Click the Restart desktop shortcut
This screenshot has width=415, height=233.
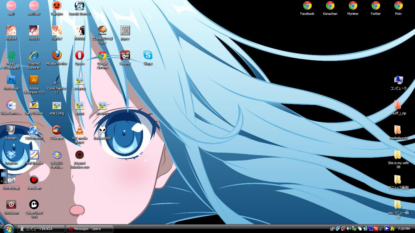11,133
